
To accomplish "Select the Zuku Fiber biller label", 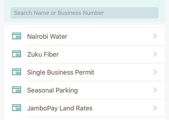I will pos(43,54).
